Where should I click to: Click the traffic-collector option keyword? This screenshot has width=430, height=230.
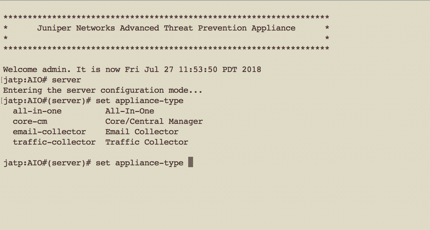tap(54, 142)
